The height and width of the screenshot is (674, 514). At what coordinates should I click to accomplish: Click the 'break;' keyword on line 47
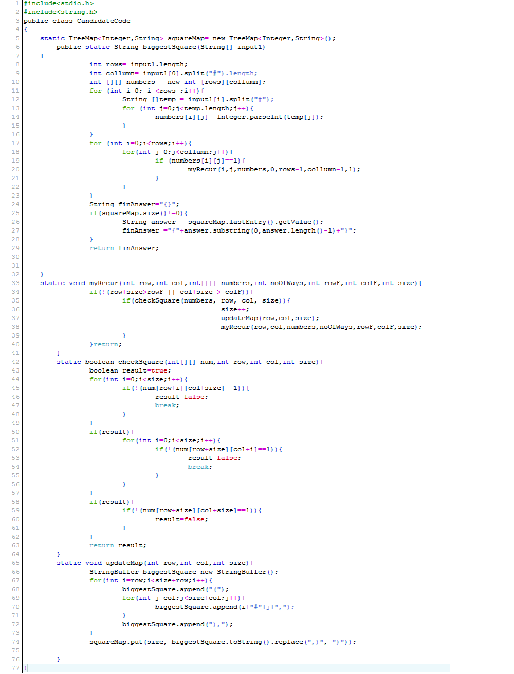click(x=167, y=405)
